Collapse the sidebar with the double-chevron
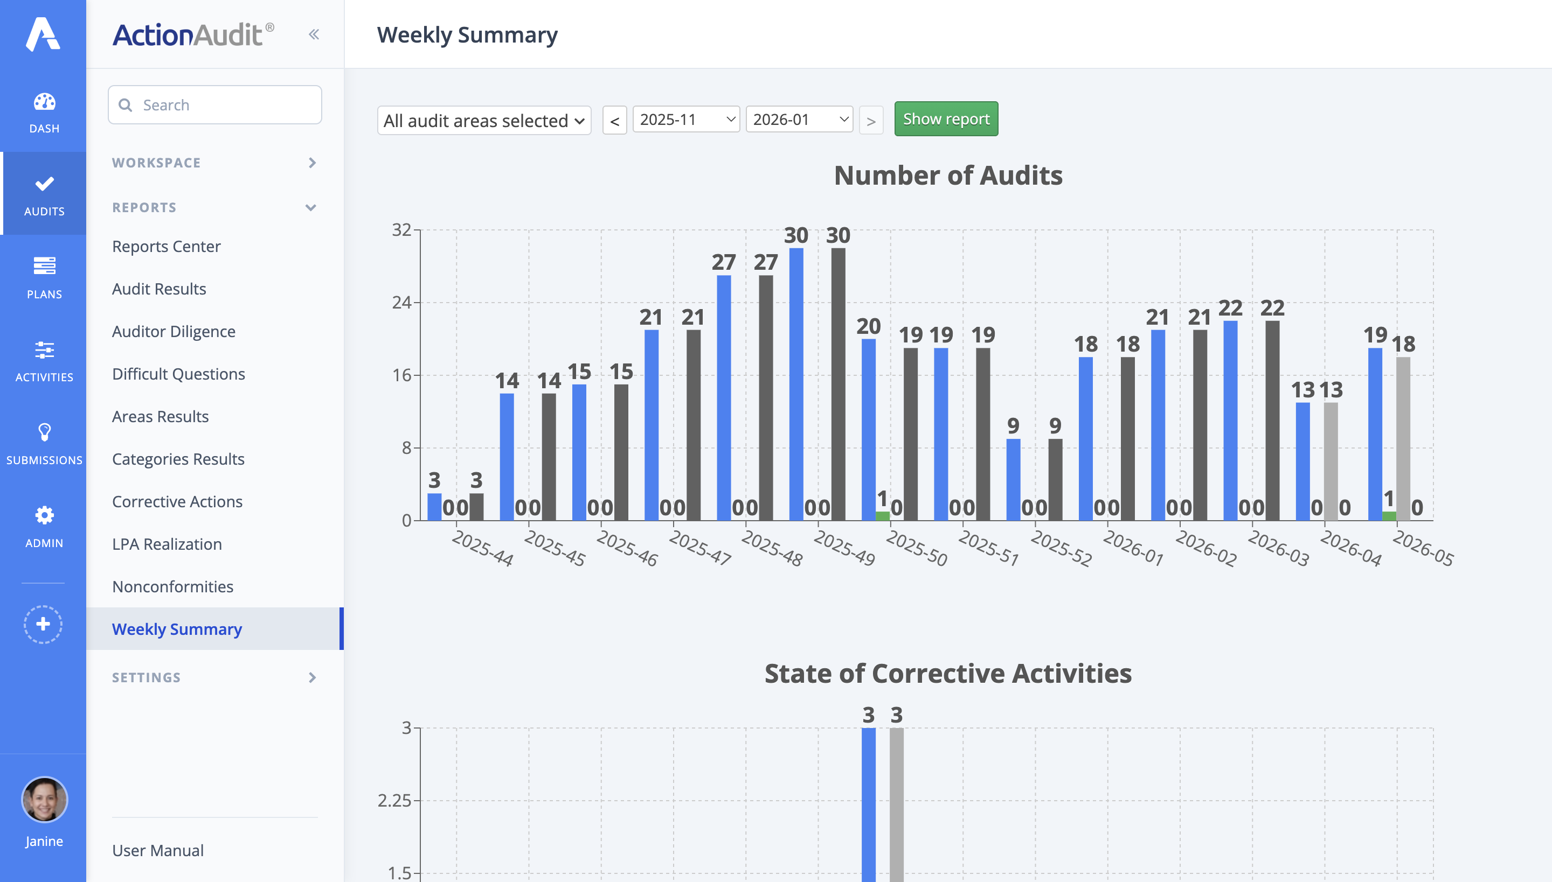 pyautogui.click(x=314, y=33)
